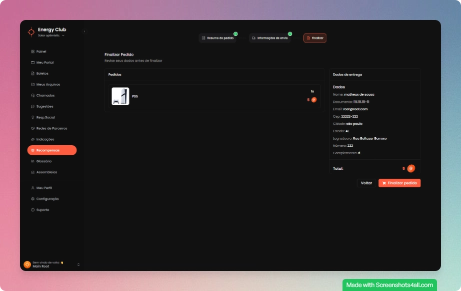Viewport: 461px width, 291px height.
Task: Click the PS5 product thumbnail
Action: coord(119,96)
